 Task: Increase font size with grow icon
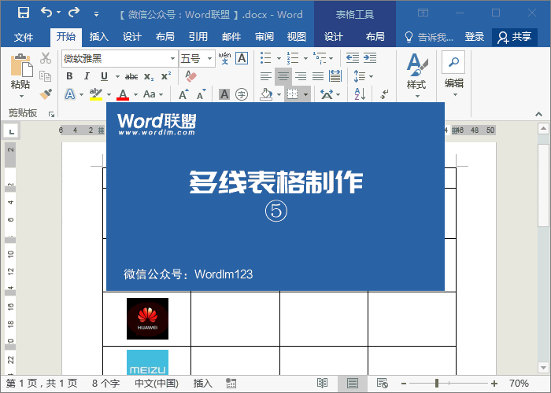coord(183,94)
